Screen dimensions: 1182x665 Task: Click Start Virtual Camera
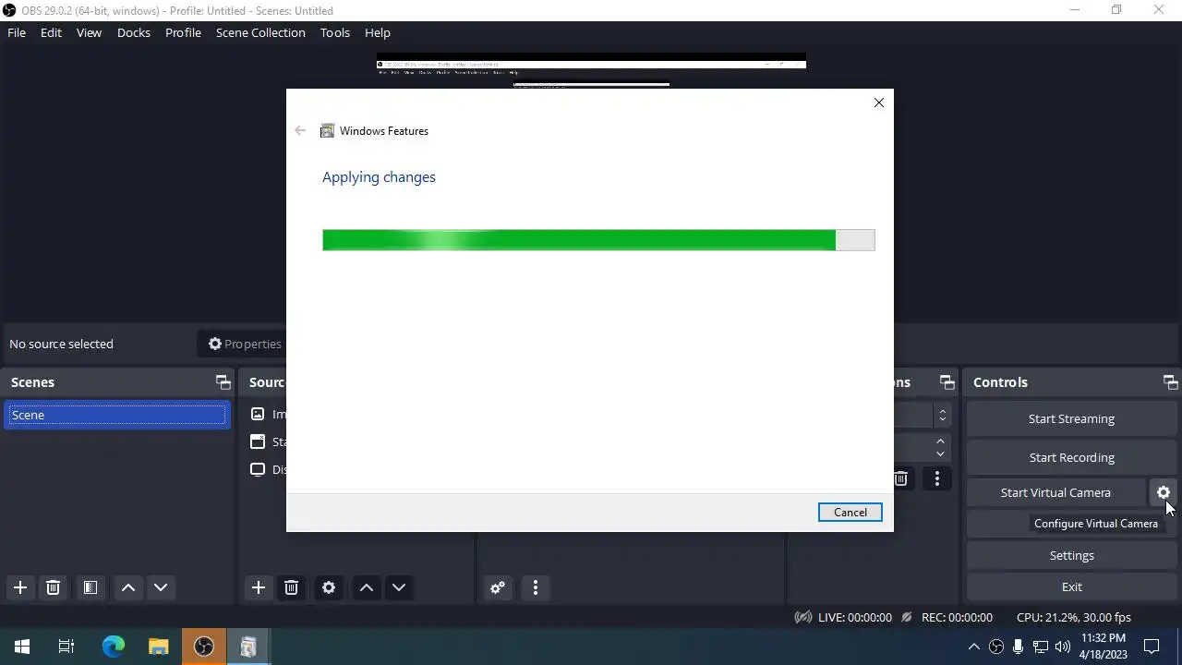click(1055, 492)
